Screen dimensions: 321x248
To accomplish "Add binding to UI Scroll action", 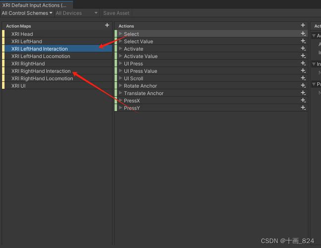I will 303,78.
